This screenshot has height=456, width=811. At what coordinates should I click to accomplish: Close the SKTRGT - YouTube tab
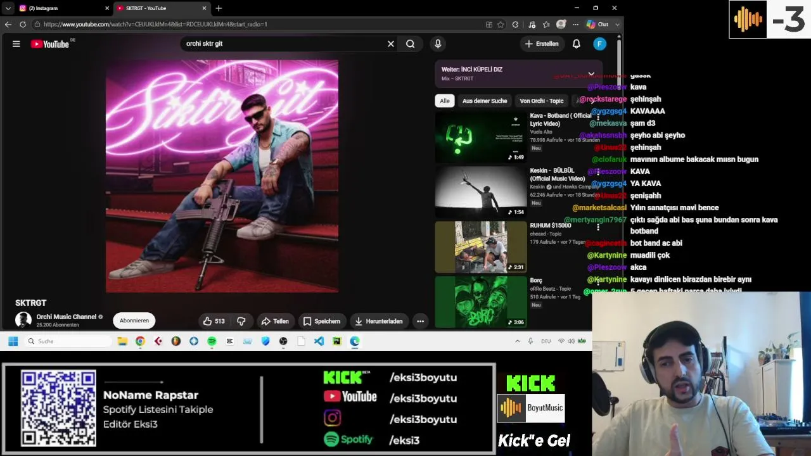(204, 8)
